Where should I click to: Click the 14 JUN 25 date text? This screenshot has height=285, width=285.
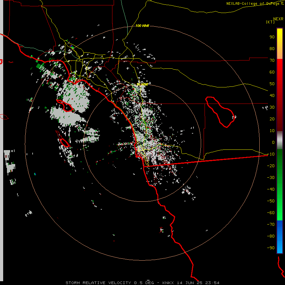[x=190, y=283]
